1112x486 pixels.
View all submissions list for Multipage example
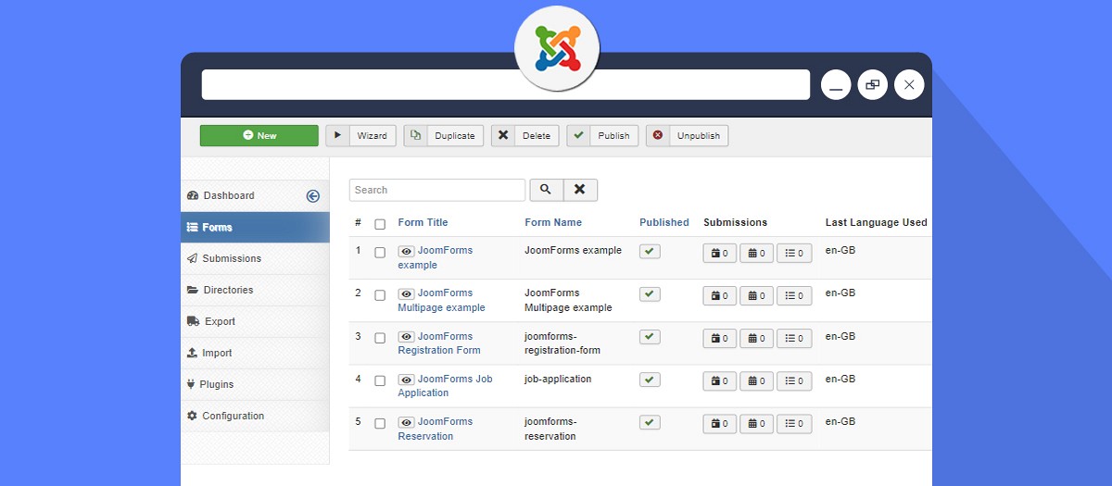click(x=794, y=296)
